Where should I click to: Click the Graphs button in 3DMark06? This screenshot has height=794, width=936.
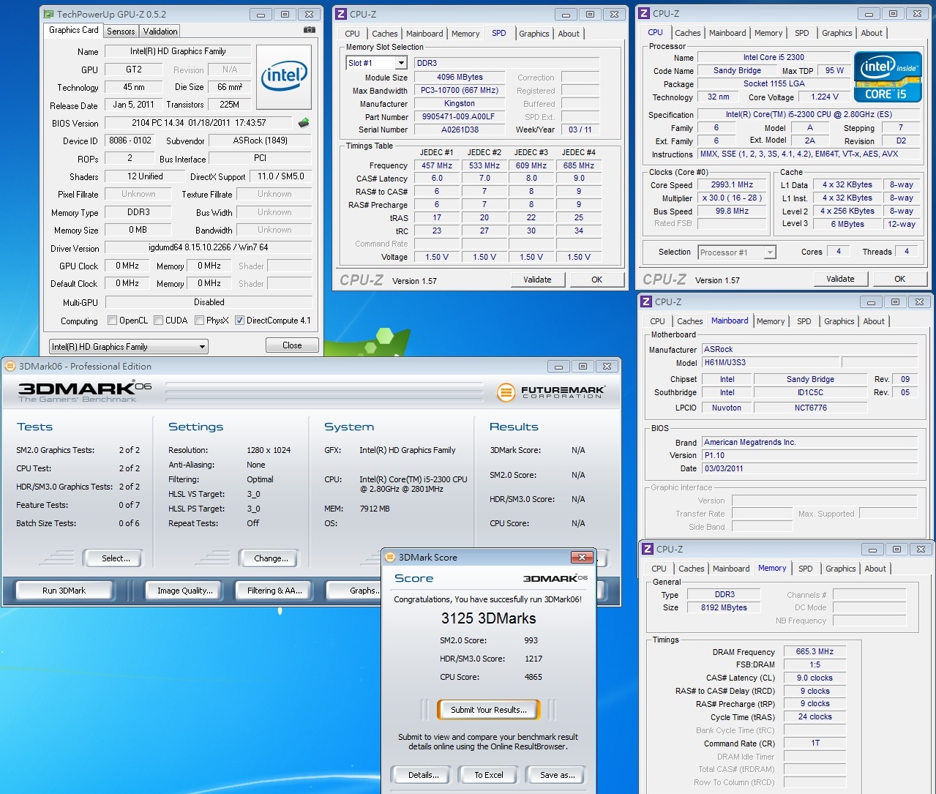[355, 591]
